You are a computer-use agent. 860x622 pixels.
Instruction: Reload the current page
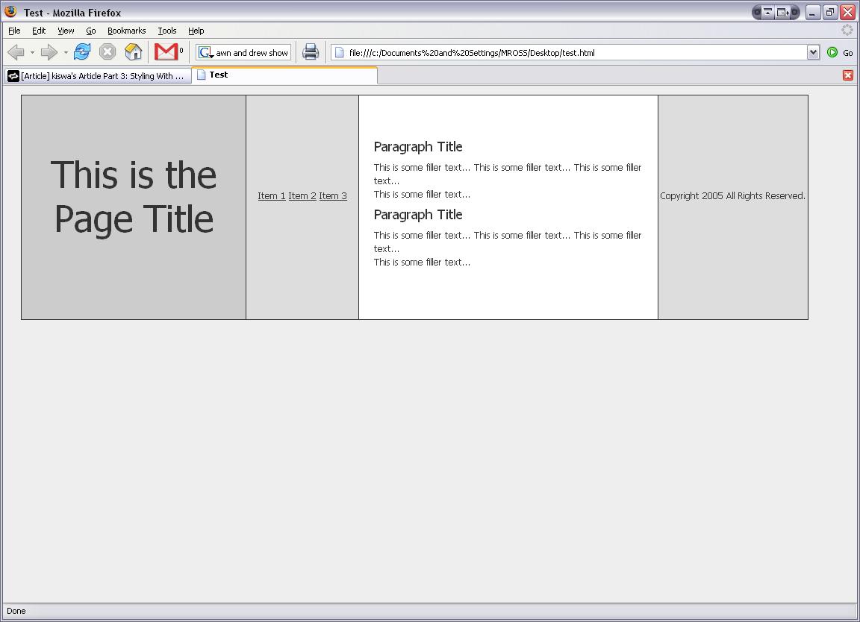[82, 52]
